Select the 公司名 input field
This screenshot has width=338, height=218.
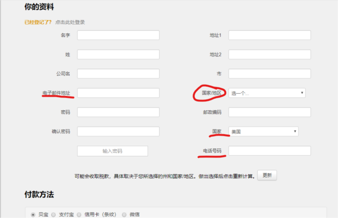coord(118,74)
